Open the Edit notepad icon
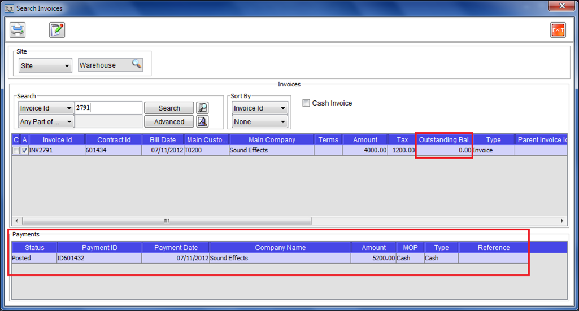Viewport: 579px width, 311px height. [x=57, y=30]
